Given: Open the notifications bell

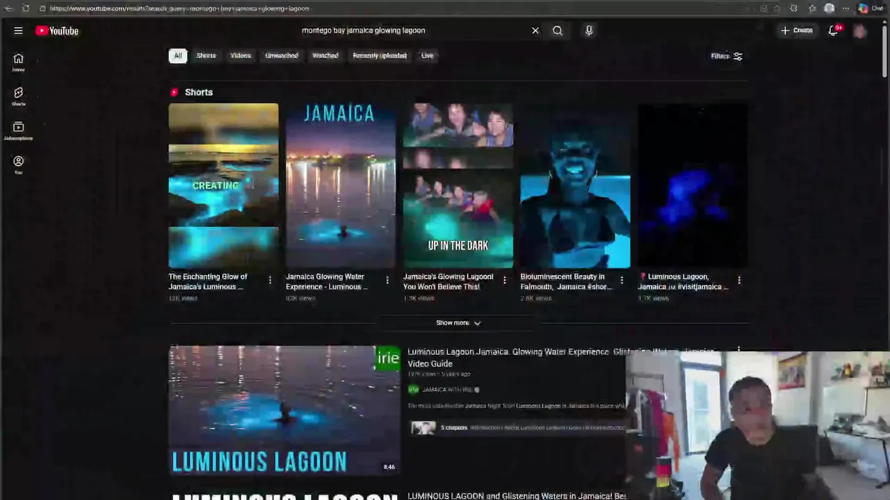Looking at the screenshot, I should (833, 31).
